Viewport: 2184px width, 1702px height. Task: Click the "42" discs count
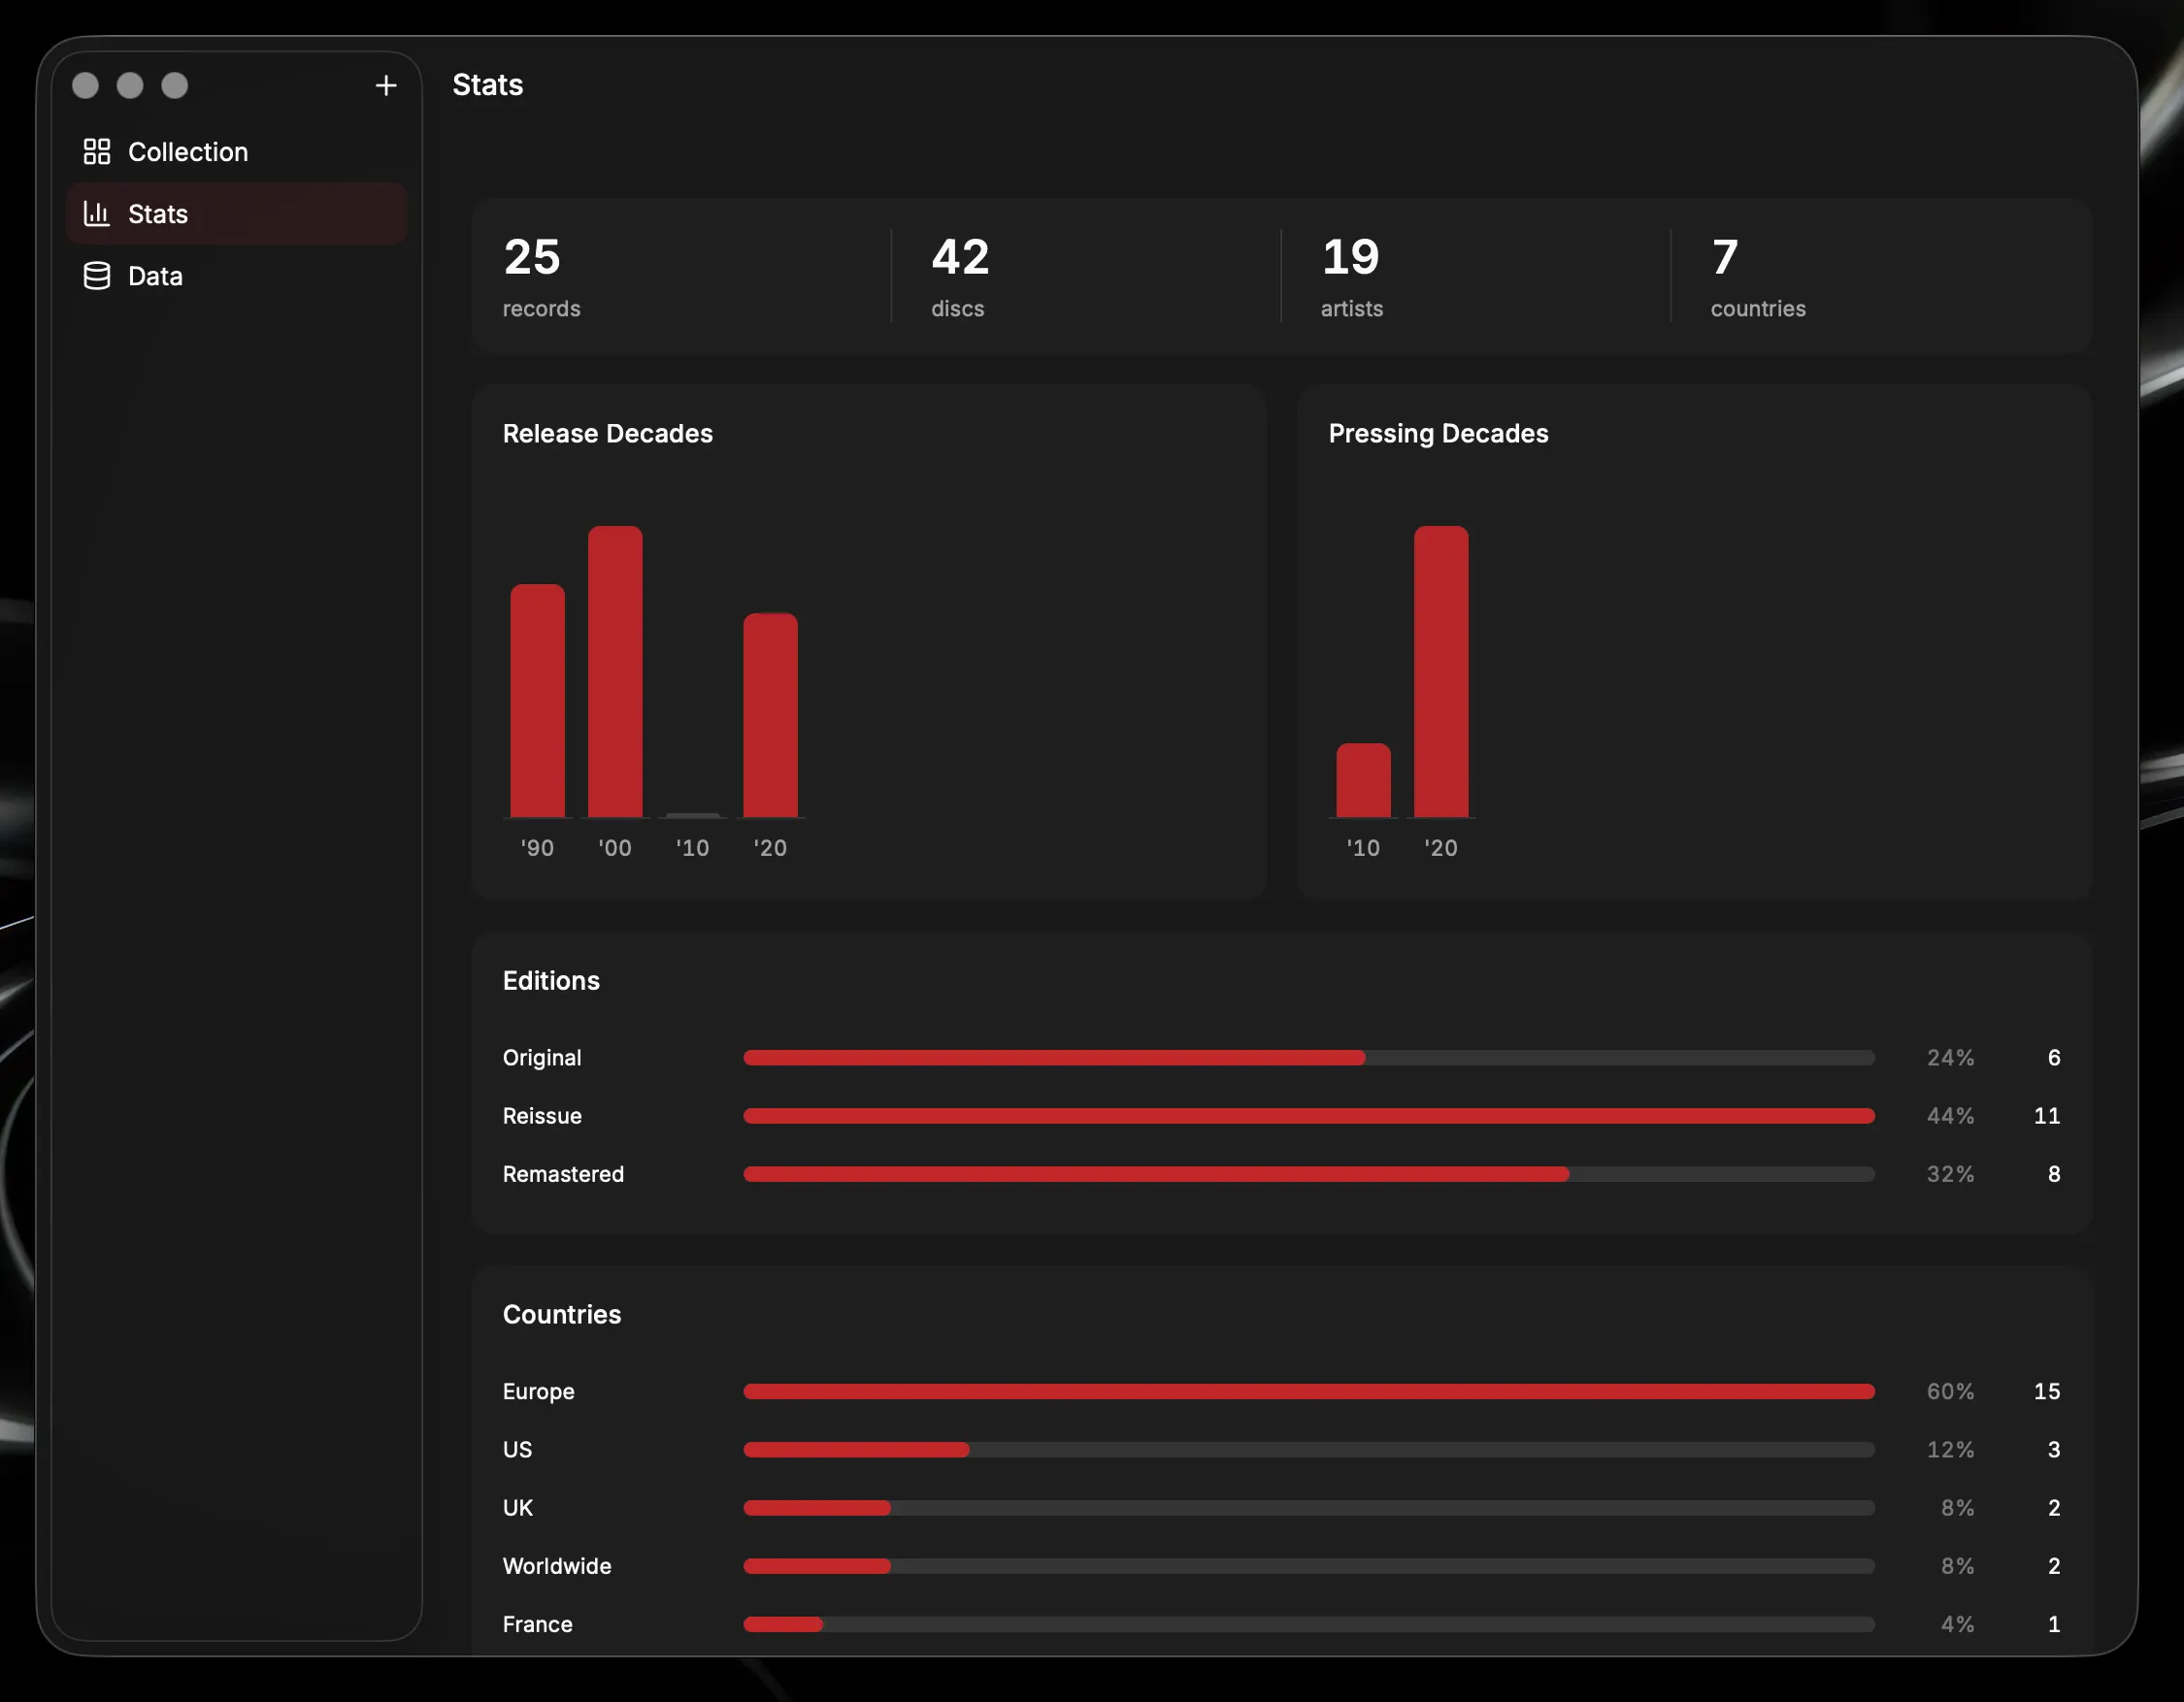(x=960, y=257)
